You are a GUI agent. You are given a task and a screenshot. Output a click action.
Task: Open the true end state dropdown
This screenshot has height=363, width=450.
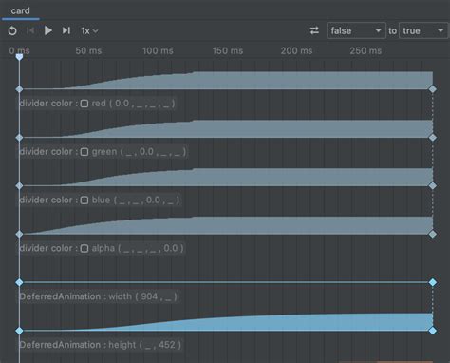pos(423,30)
